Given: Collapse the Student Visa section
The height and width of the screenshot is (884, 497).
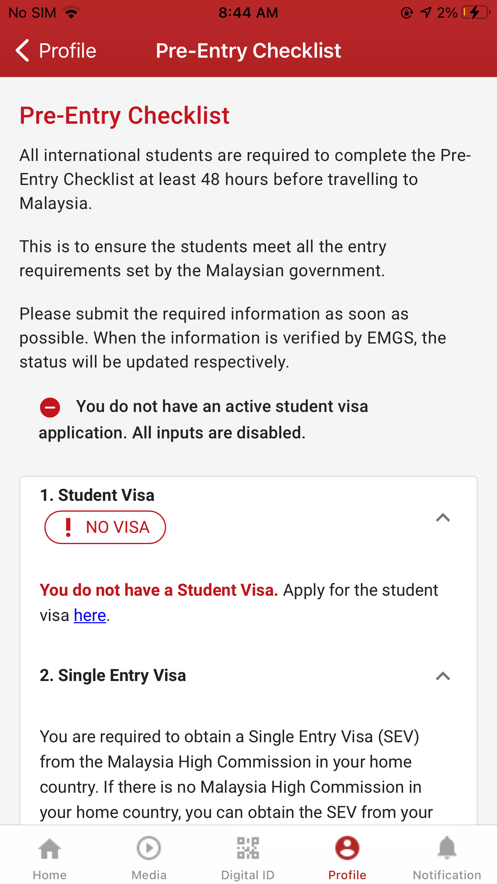Looking at the screenshot, I should [443, 518].
